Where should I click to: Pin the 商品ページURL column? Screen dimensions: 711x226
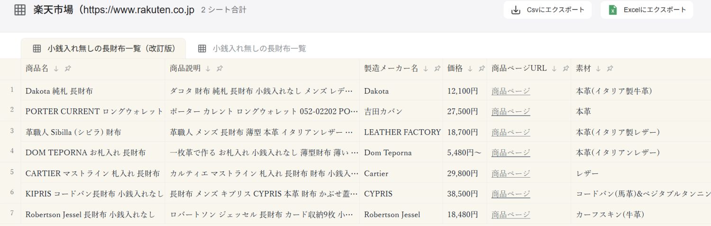565,69
